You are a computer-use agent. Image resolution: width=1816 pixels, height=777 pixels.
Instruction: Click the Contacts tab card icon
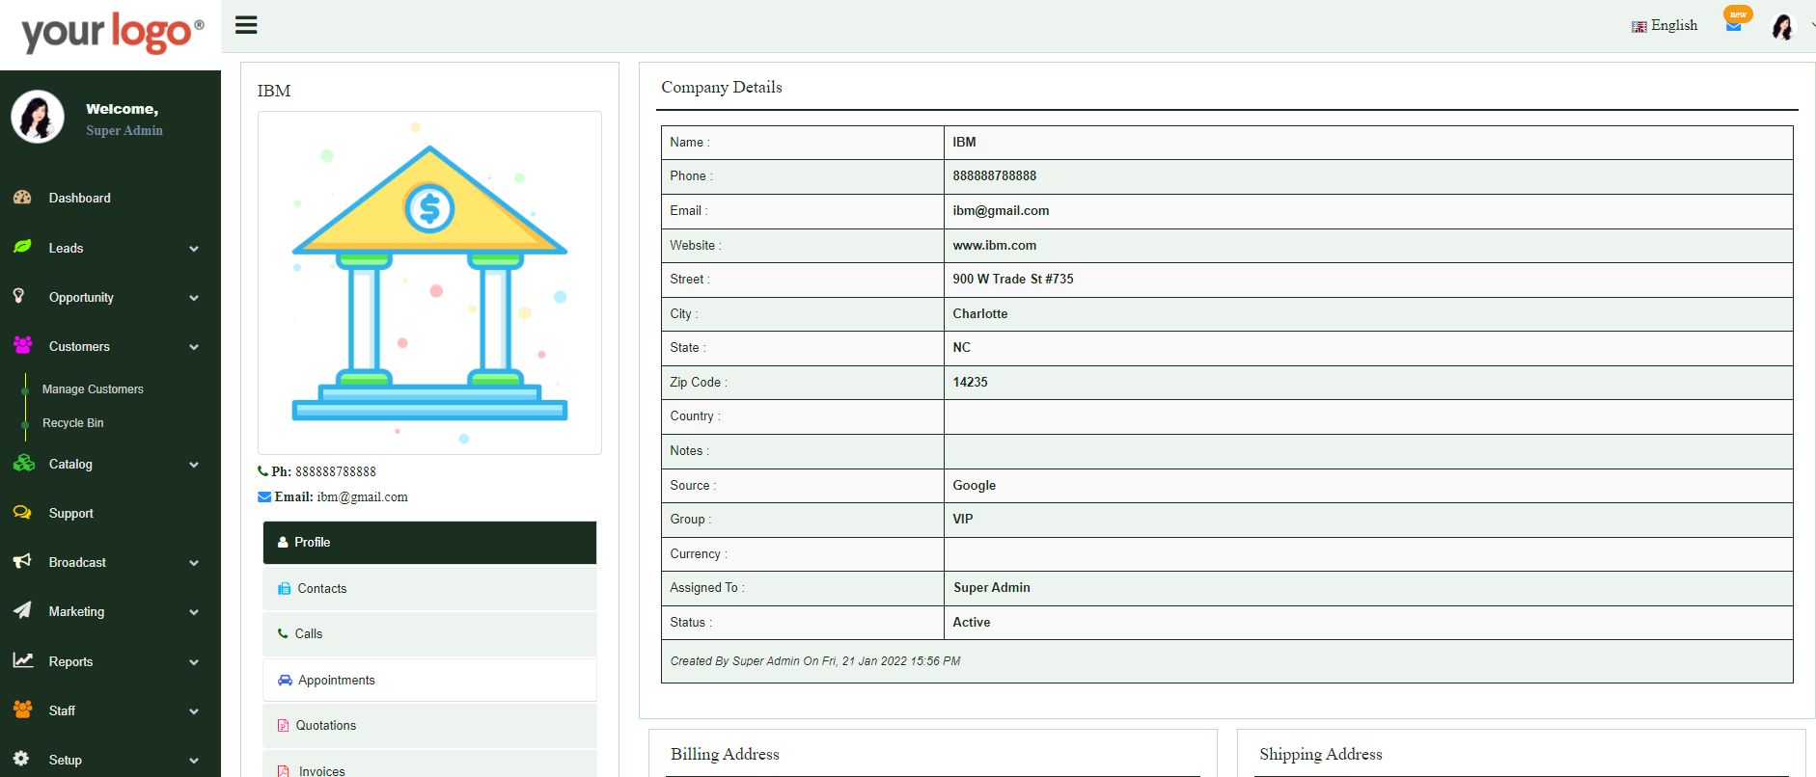pyautogui.click(x=285, y=589)
